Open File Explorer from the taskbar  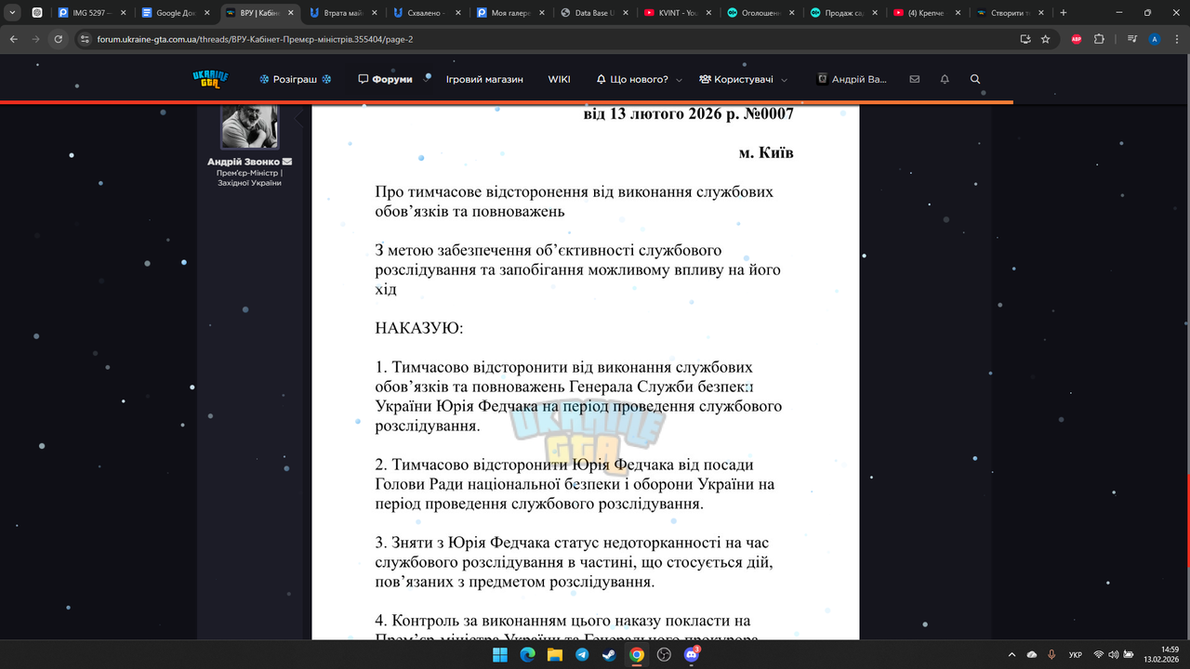tap(554, 655)
